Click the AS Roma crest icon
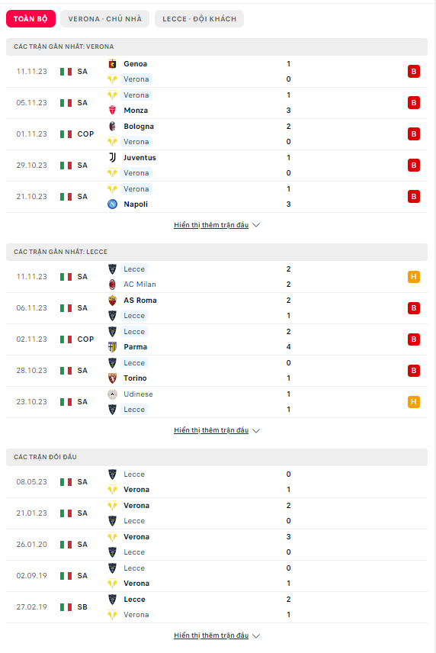The image size is (436, 653). (112, 301)
